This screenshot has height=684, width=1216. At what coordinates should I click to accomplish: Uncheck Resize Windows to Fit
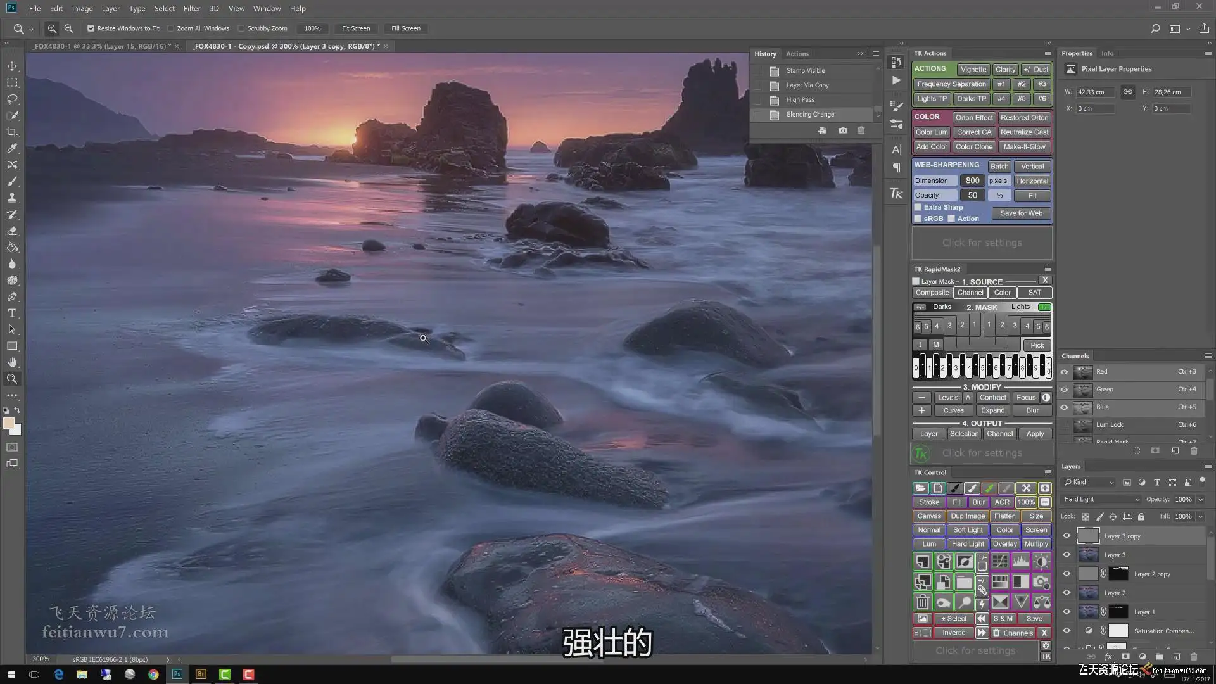tap(91, 28)
